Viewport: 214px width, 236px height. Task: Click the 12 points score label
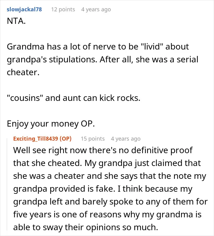(63, 9)
